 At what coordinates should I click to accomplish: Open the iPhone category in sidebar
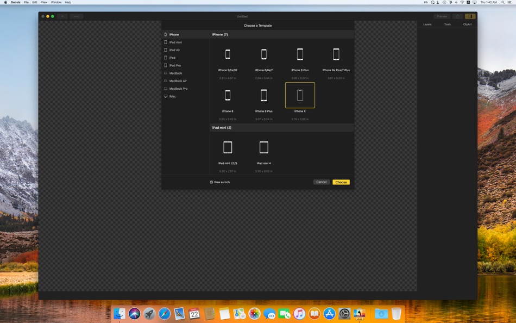point(186,34)
